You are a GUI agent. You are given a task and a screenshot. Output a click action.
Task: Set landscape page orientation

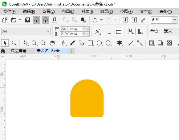119,31
